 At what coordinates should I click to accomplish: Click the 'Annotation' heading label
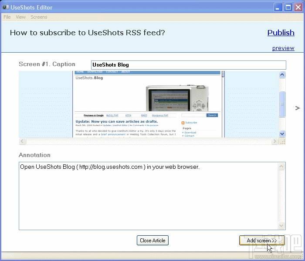tap(34, 155)
